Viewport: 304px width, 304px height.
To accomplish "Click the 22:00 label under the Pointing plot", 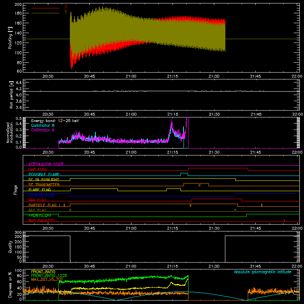I will coord(297,76).
